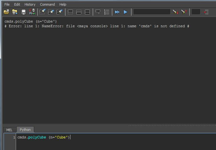Image resolution: width=216 pixels, height=150 pixels.
Task: Click the Execute single-arrow icon
Action: (125, 12)
